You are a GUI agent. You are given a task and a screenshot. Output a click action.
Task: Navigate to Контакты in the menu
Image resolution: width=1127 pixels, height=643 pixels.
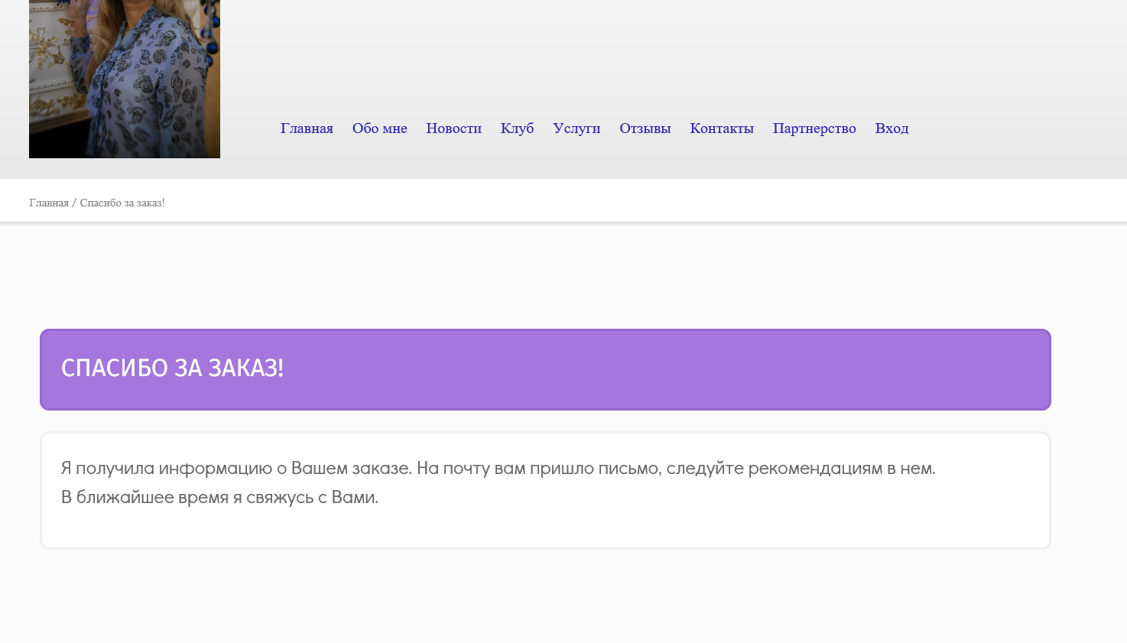721,128
